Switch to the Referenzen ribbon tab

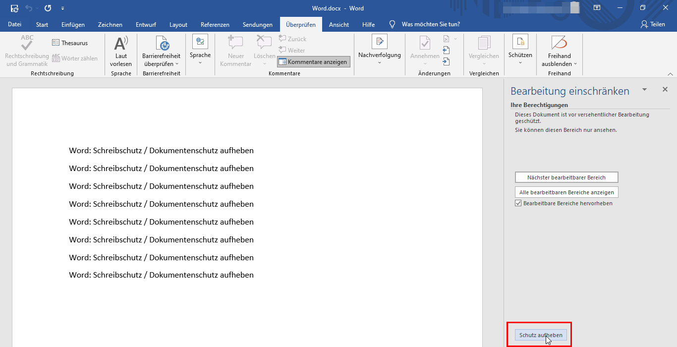click(215, 24)
